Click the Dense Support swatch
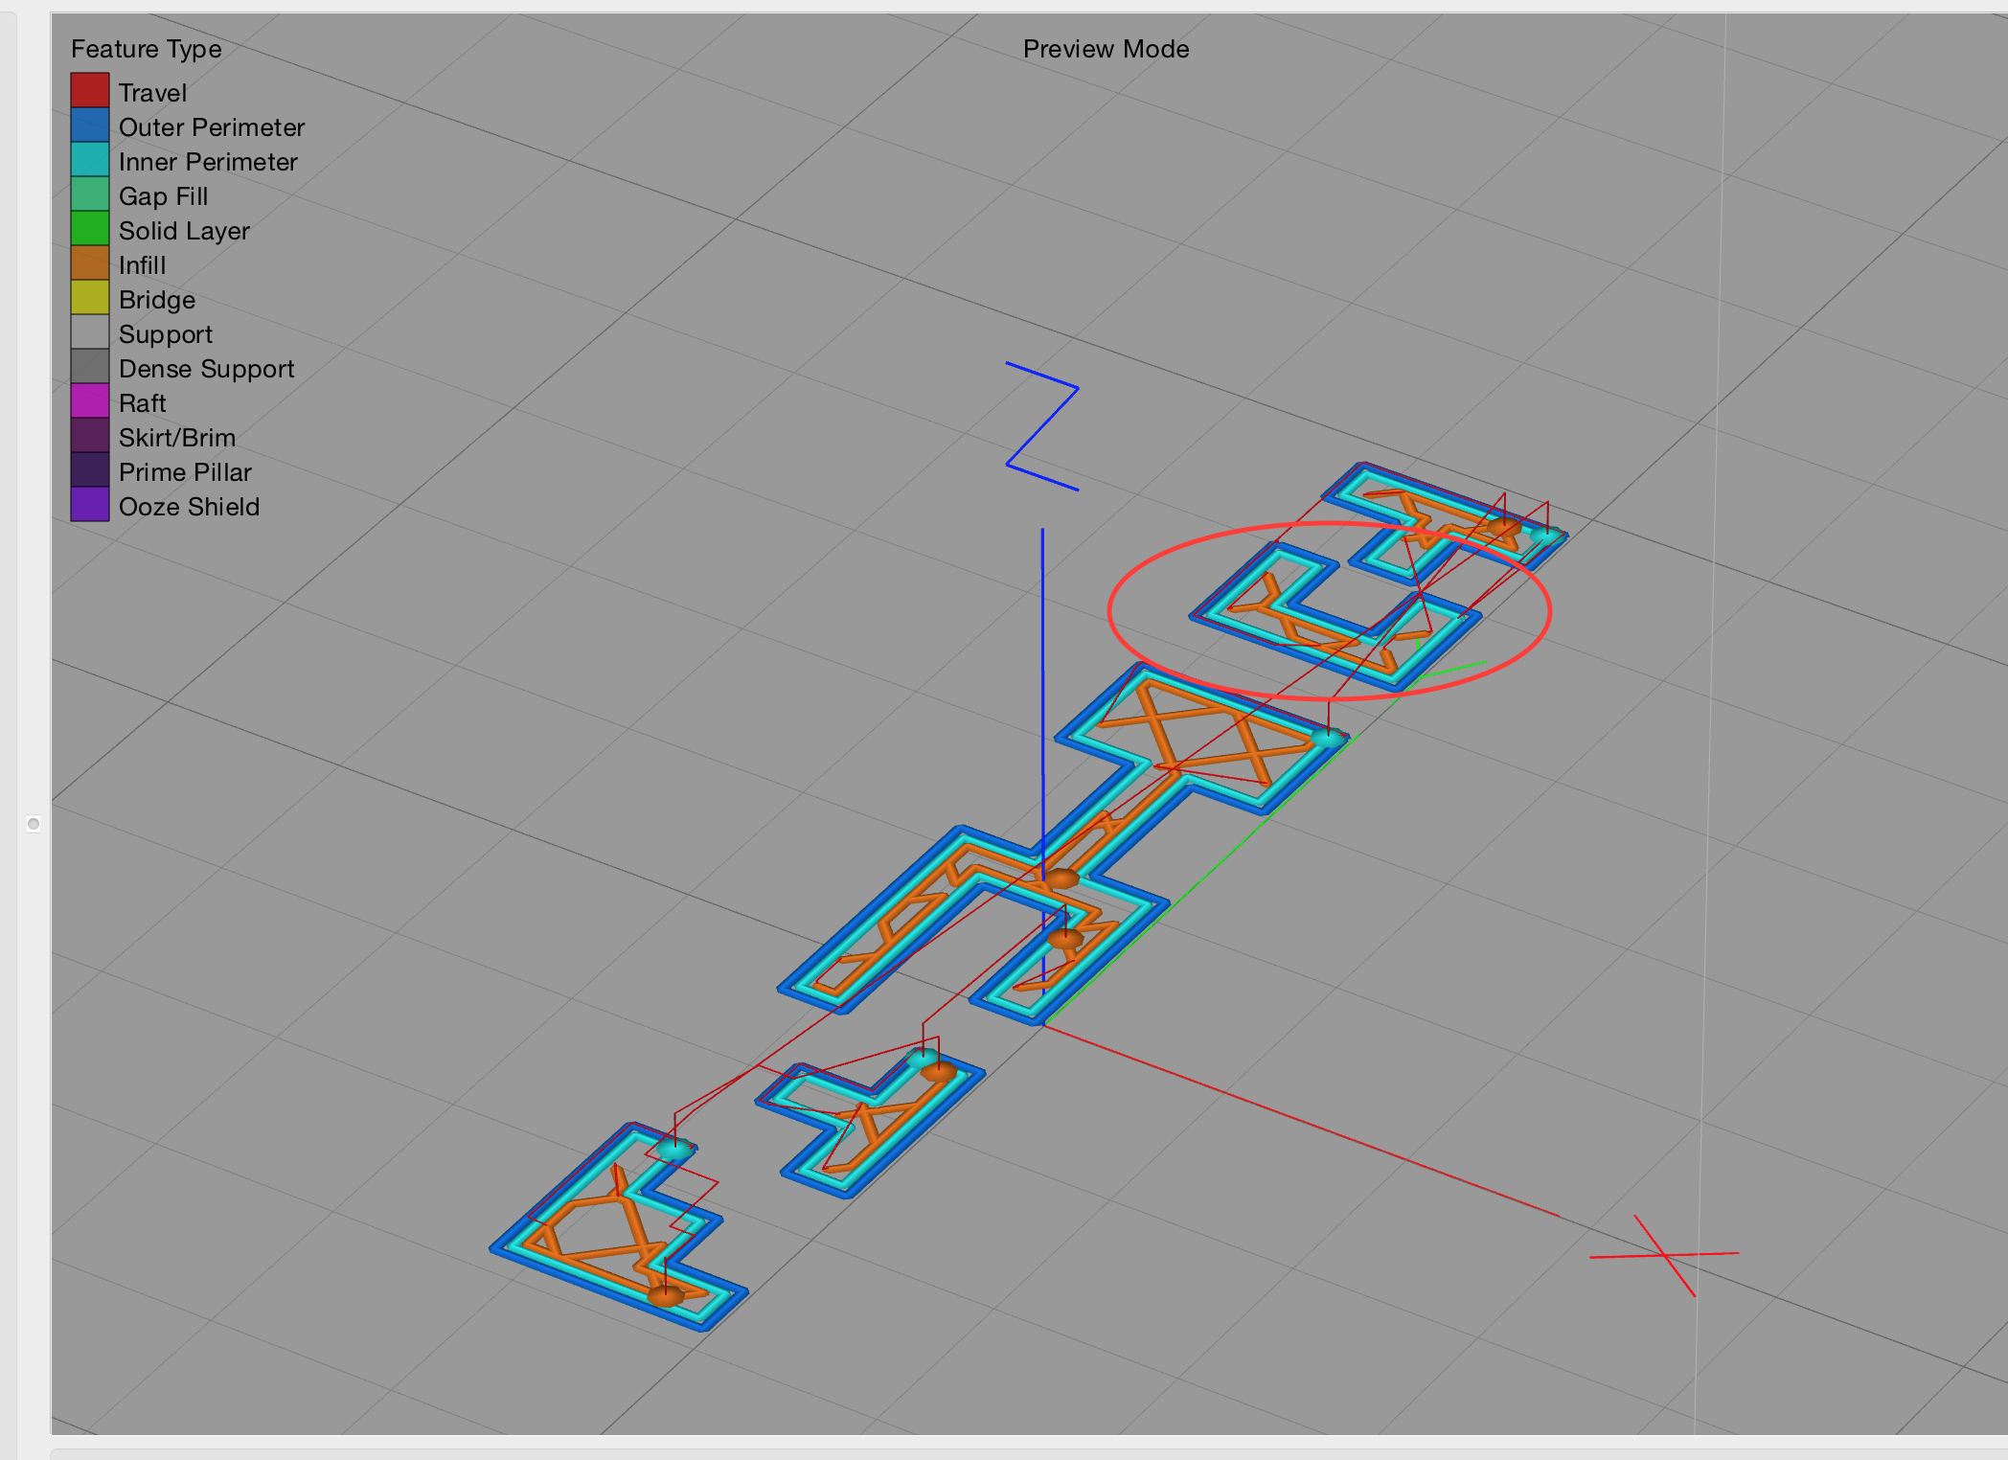This screenshot has height=1460, width=2008. 90,367
